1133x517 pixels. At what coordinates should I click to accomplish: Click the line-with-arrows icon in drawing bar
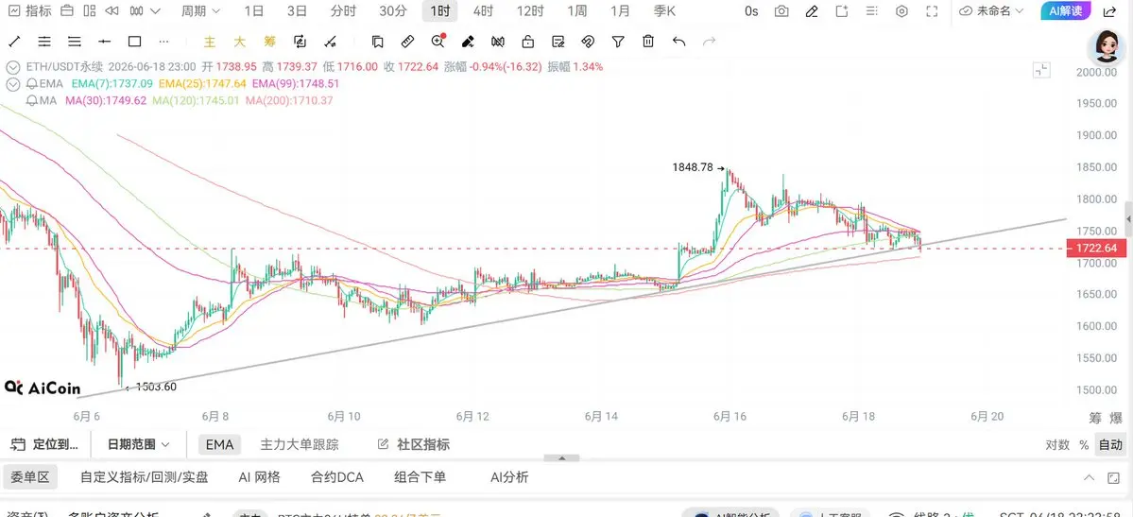click(330, 42)
